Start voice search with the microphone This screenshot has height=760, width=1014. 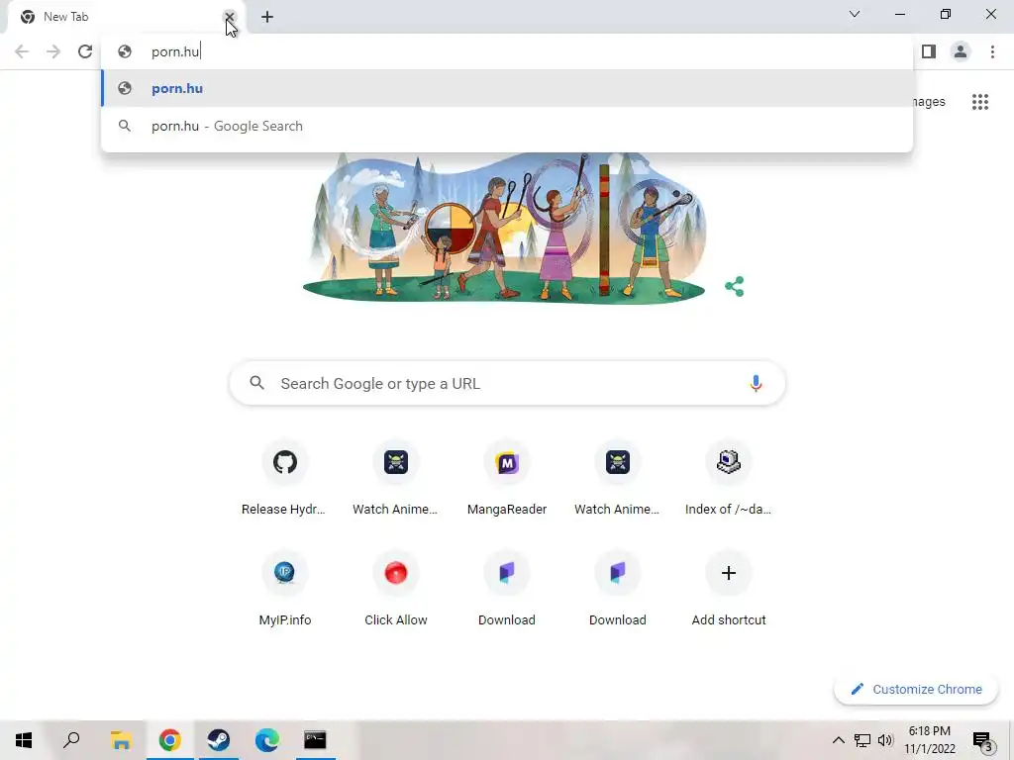756,383
